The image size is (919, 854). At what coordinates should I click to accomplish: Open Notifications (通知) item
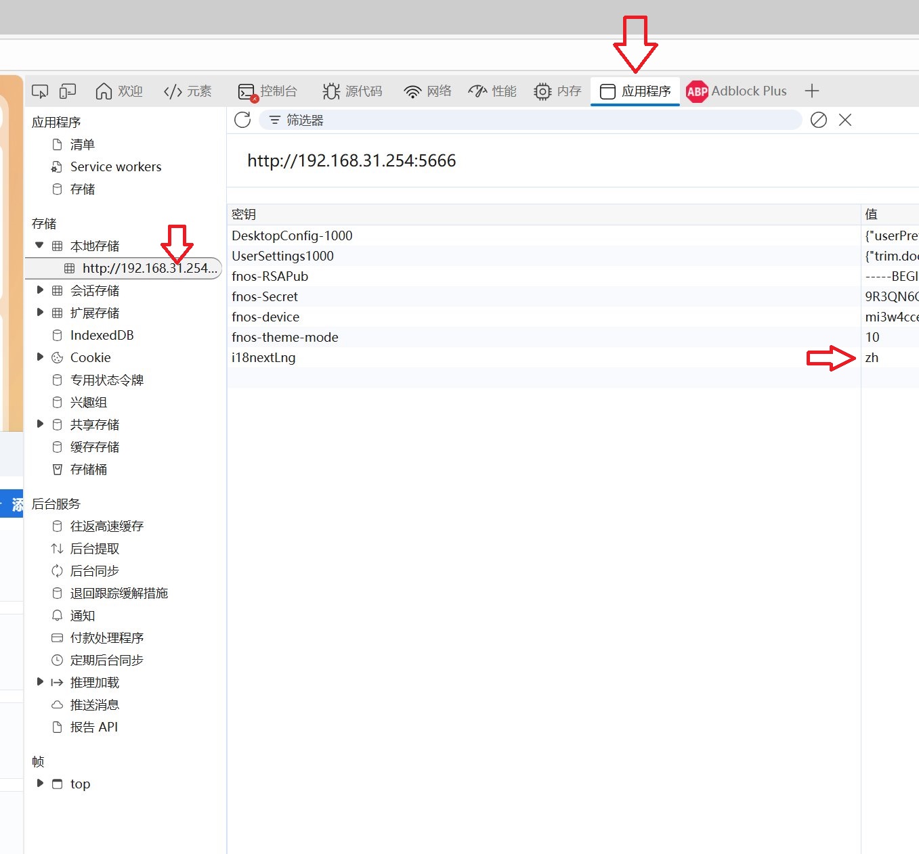(82, 616)
